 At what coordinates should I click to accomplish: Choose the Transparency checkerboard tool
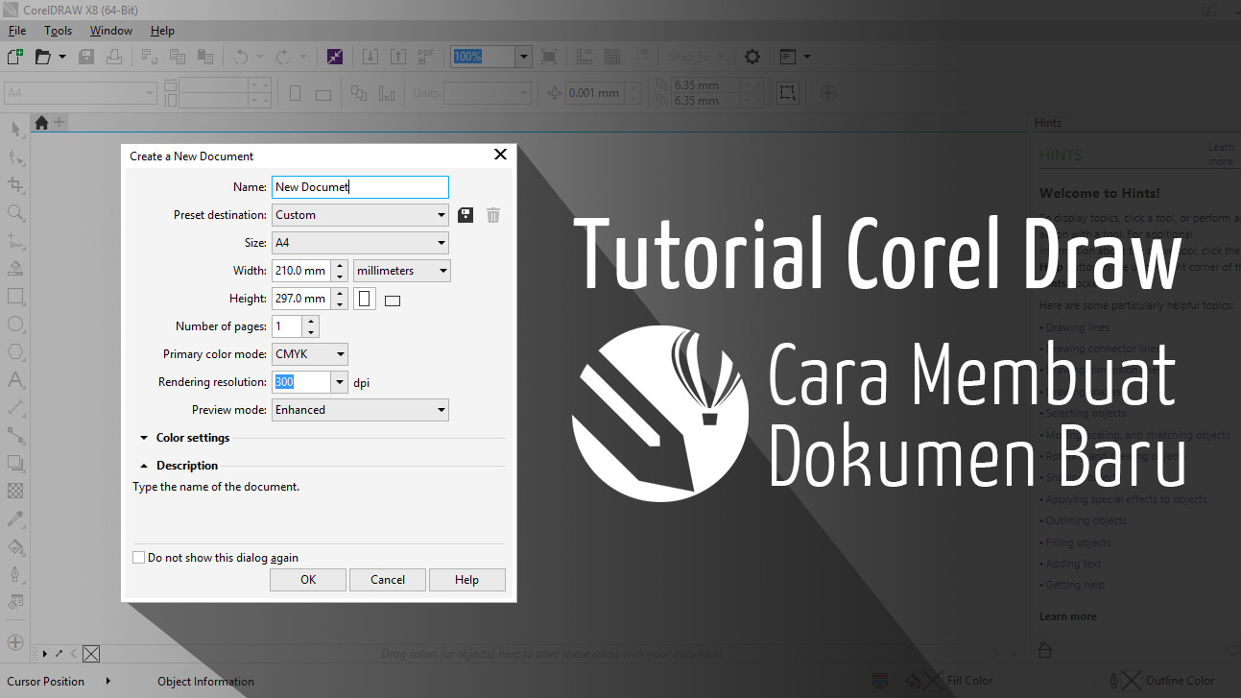(x=15, y=492)
